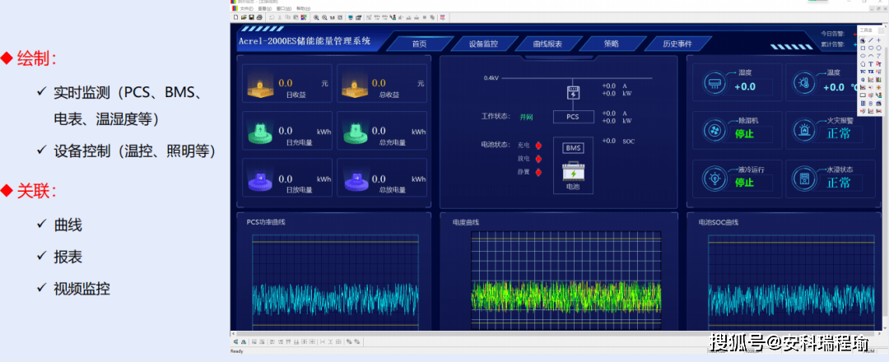Image resolution: width=889 pixels, height=362 pixels.
Task: Click the Save floppy-disk toolbar icon
Action: click(252, 17)
